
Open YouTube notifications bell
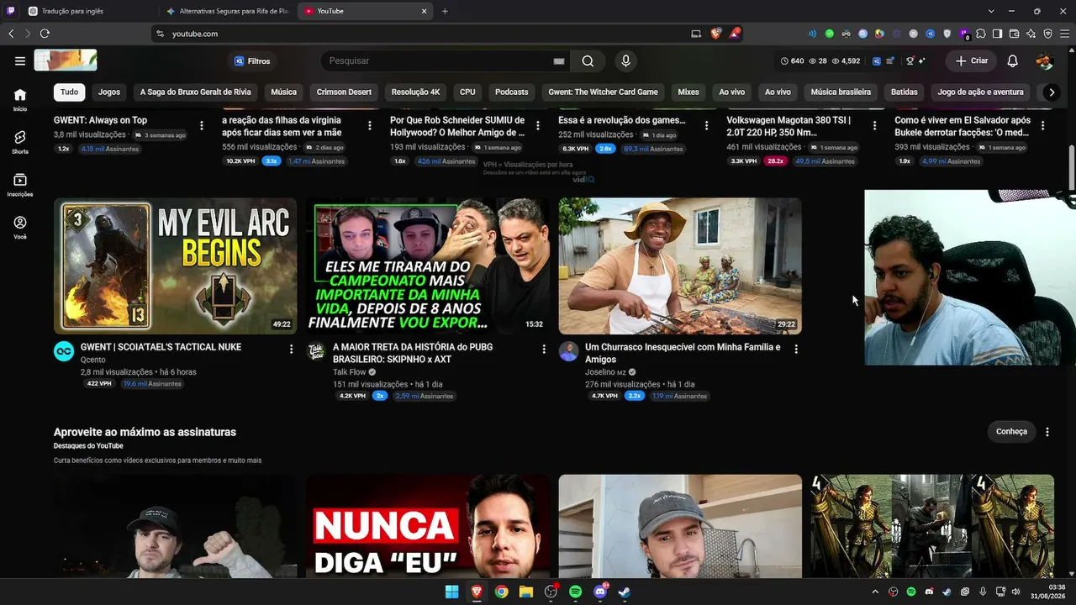pos(1013,60)
